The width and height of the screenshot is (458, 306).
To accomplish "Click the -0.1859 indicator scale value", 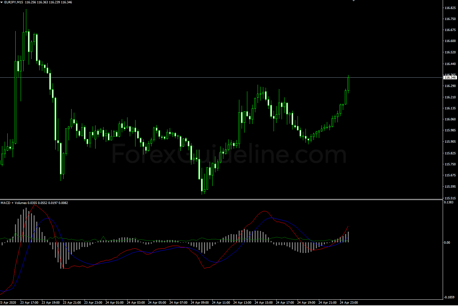I will pos(449,297).
